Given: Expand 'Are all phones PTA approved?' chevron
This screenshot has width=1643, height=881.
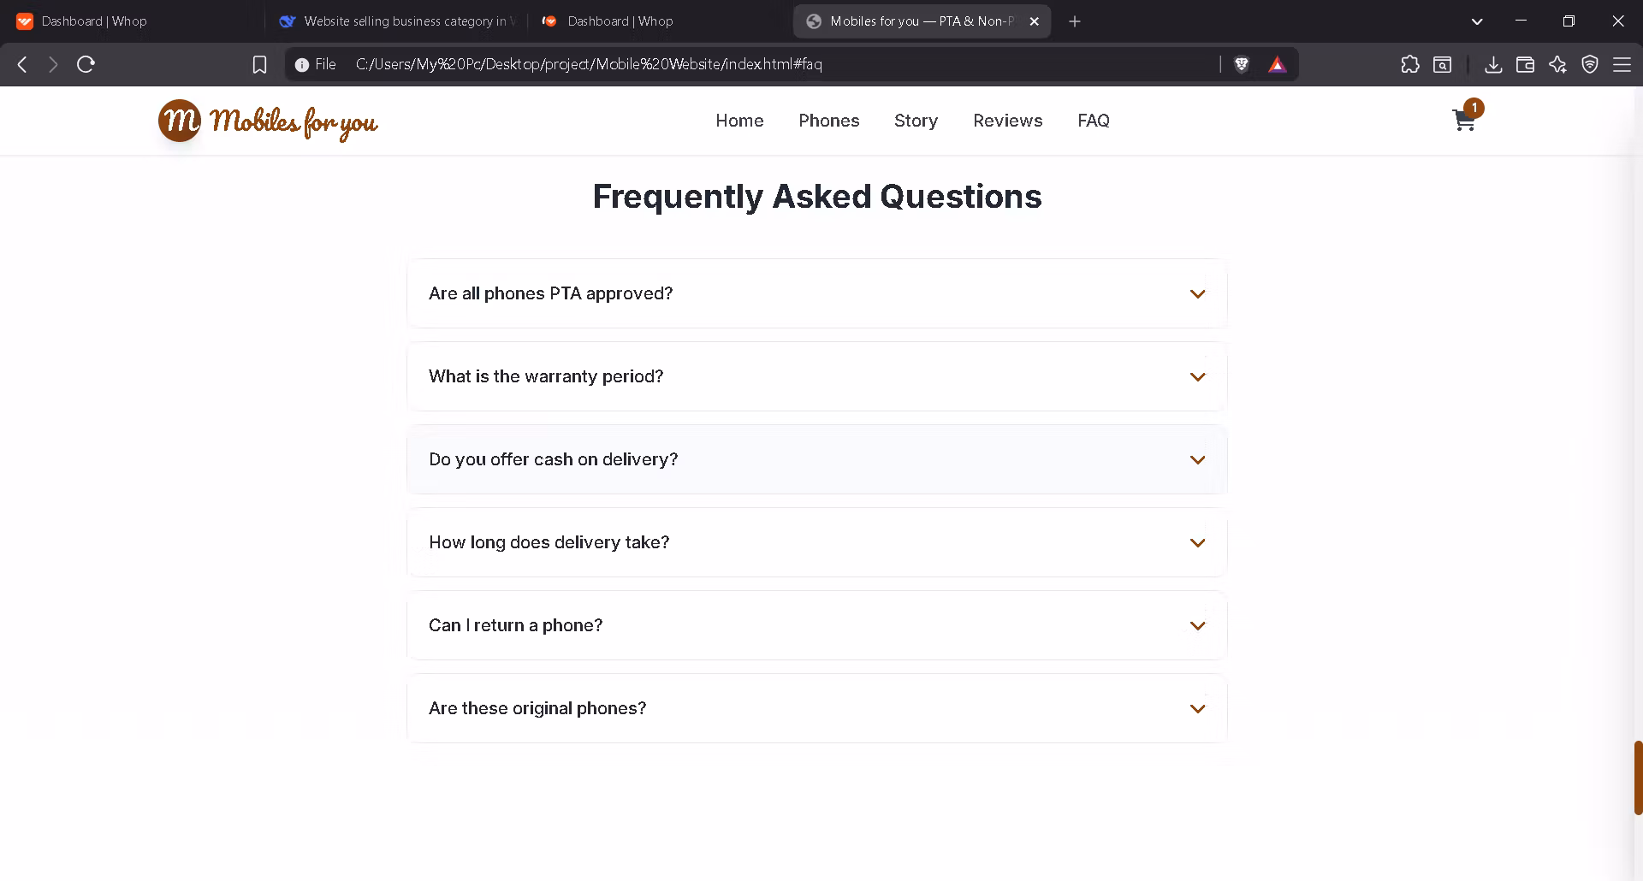Looking at the screenshot, I should tap(1198, 293).
